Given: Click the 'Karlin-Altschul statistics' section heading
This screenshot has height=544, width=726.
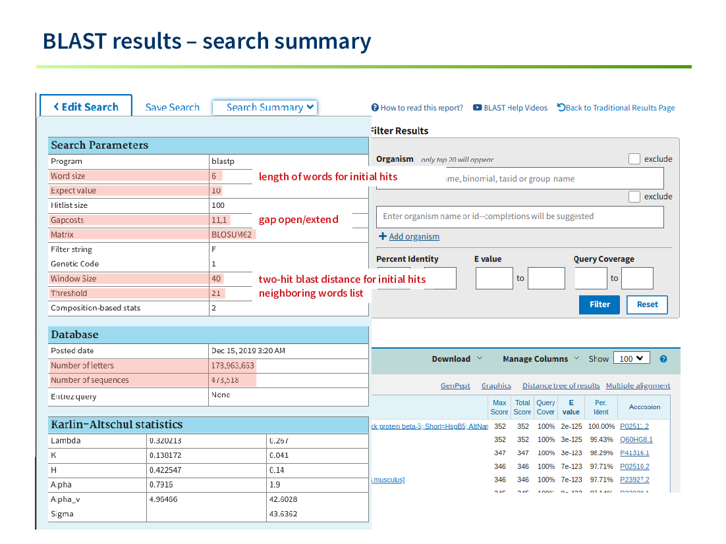Looking at the screenshot, I should tap(117, 424).
